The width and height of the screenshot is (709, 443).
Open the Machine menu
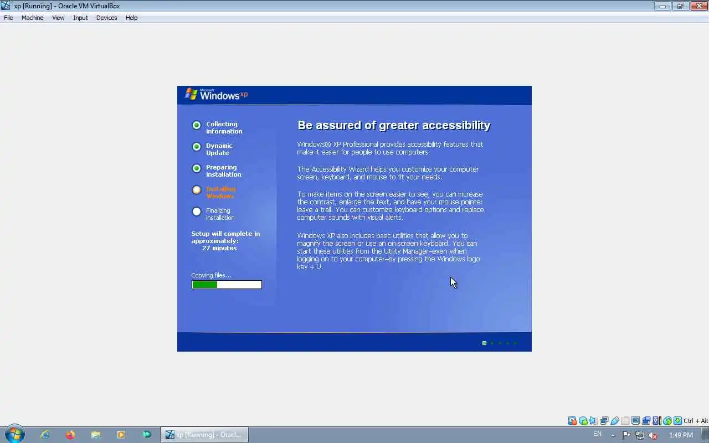click(32, 18)
